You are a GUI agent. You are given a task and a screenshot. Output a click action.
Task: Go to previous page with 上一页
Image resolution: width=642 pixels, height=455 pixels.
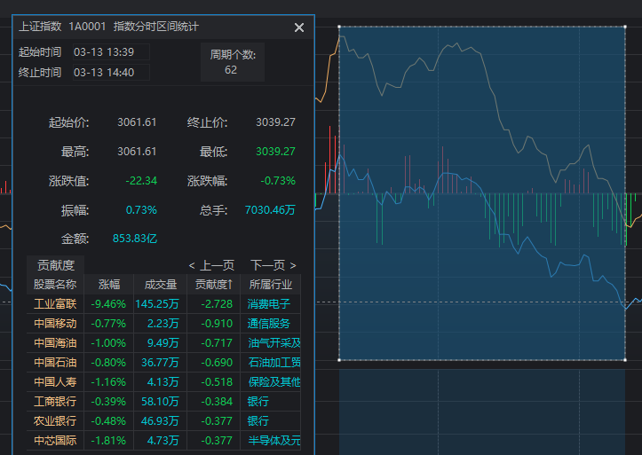click(211, 265)
